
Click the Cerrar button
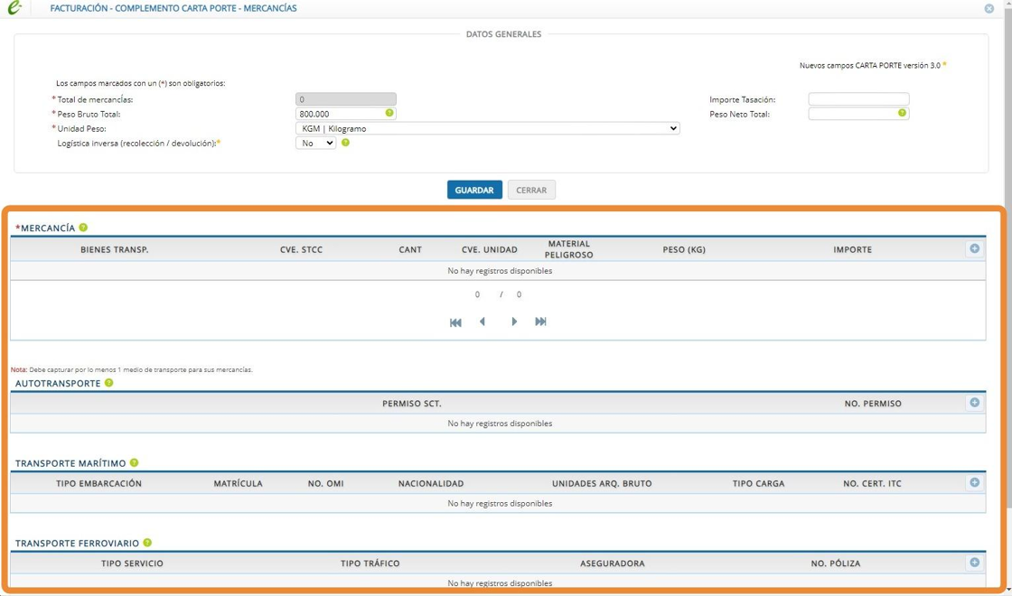[531, 191]
